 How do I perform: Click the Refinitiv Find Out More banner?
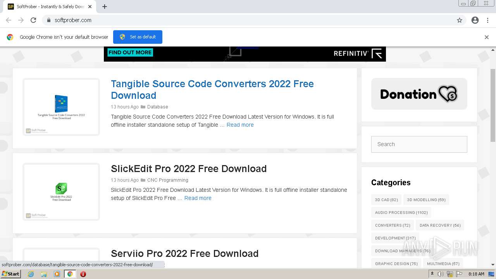tap(245, 54)
